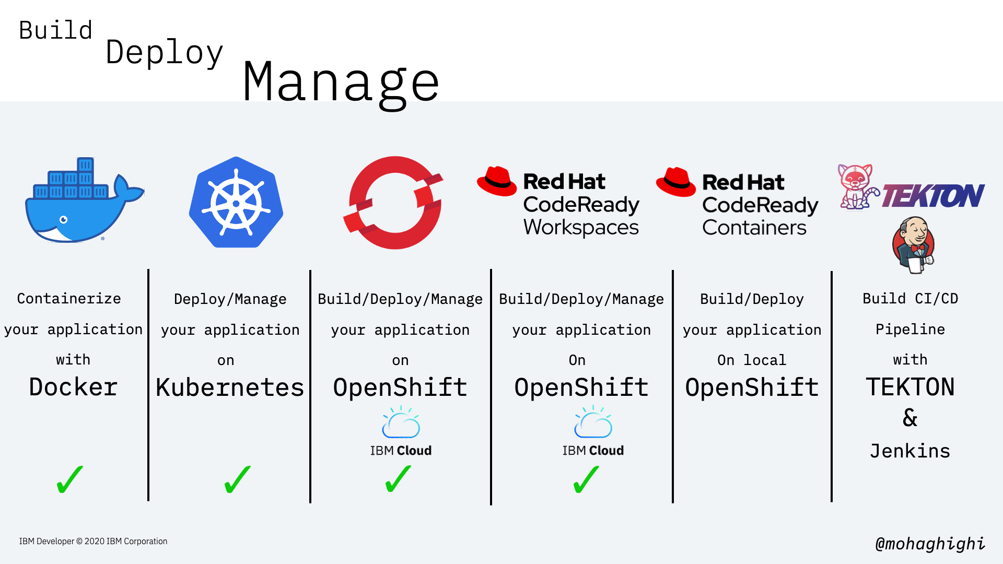Click the 'Build' title word
1003x564 pixels.
coord(56,30)
